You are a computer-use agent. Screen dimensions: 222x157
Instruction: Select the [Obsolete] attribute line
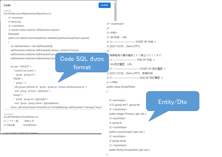click(x=13, y=34)
